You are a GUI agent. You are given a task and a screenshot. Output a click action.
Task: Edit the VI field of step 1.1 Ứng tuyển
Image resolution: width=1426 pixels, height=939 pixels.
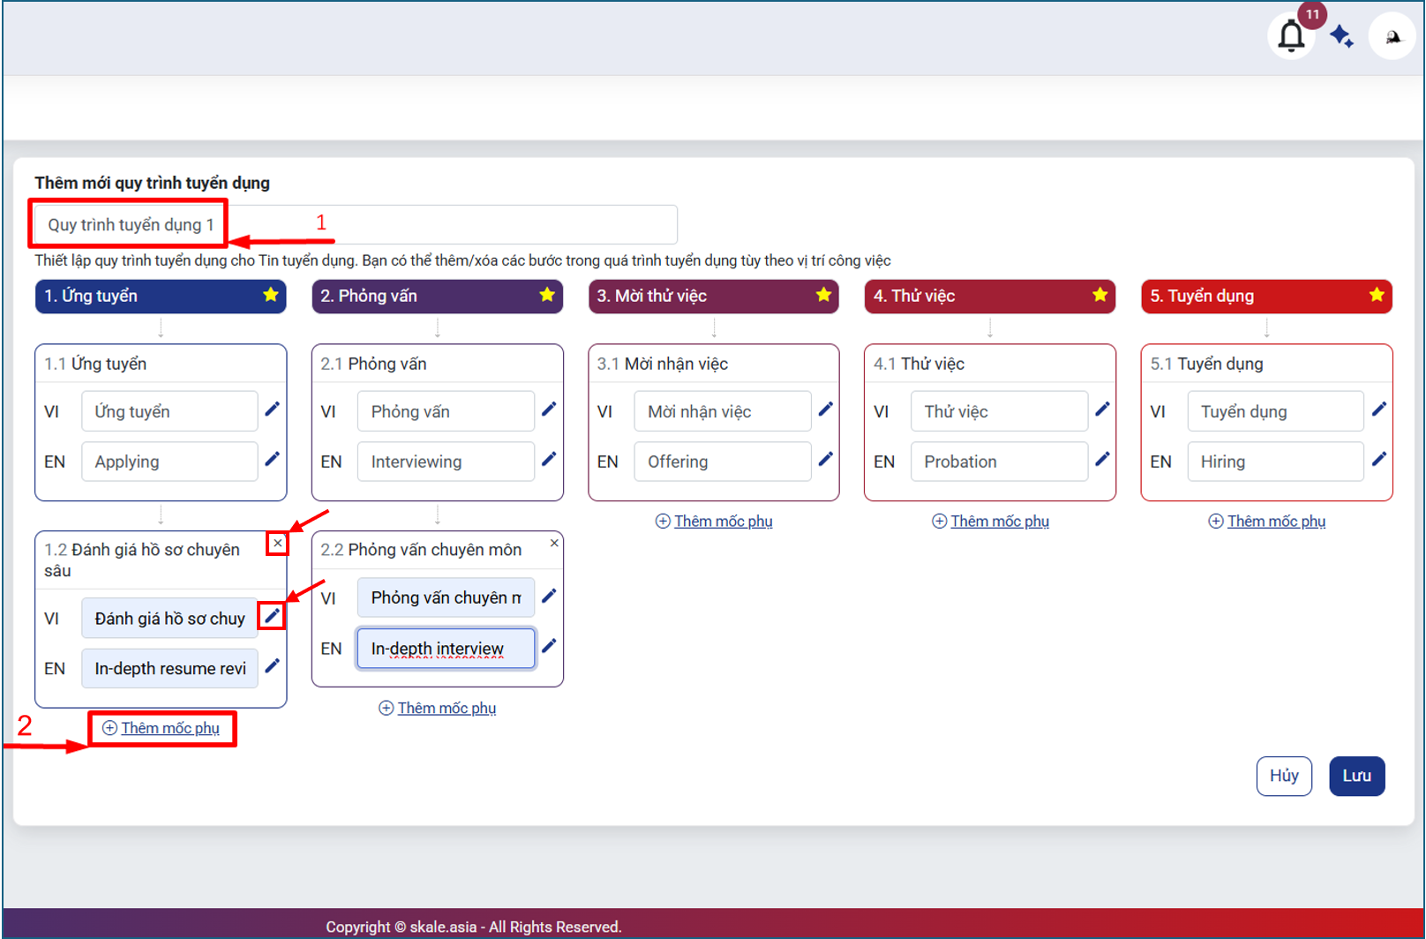pyautogui.click(x=272, y=409)
